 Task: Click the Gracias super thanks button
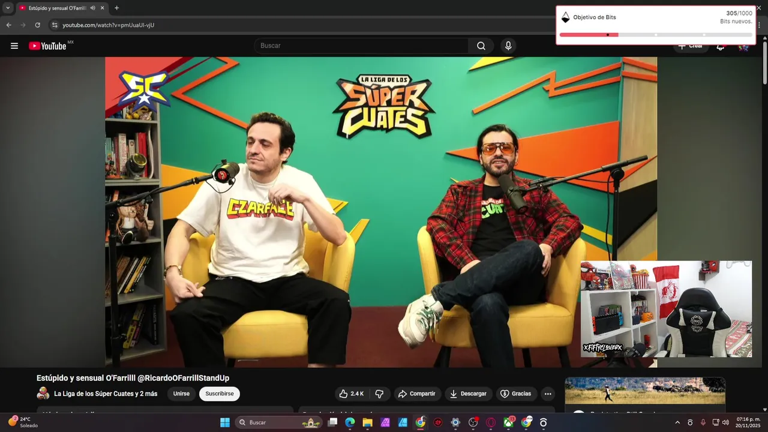point(516,394)
